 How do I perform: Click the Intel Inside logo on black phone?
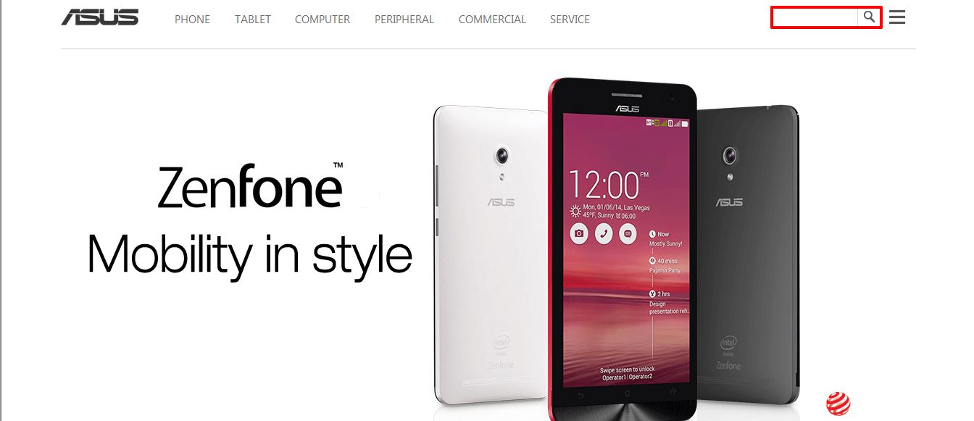tap(729, 346)
